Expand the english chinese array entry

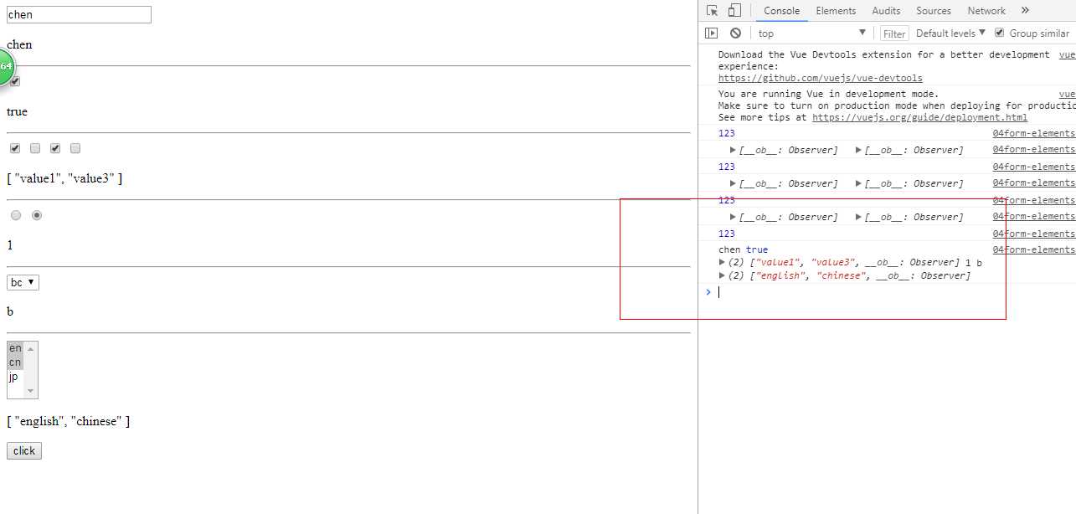point(723,275)
